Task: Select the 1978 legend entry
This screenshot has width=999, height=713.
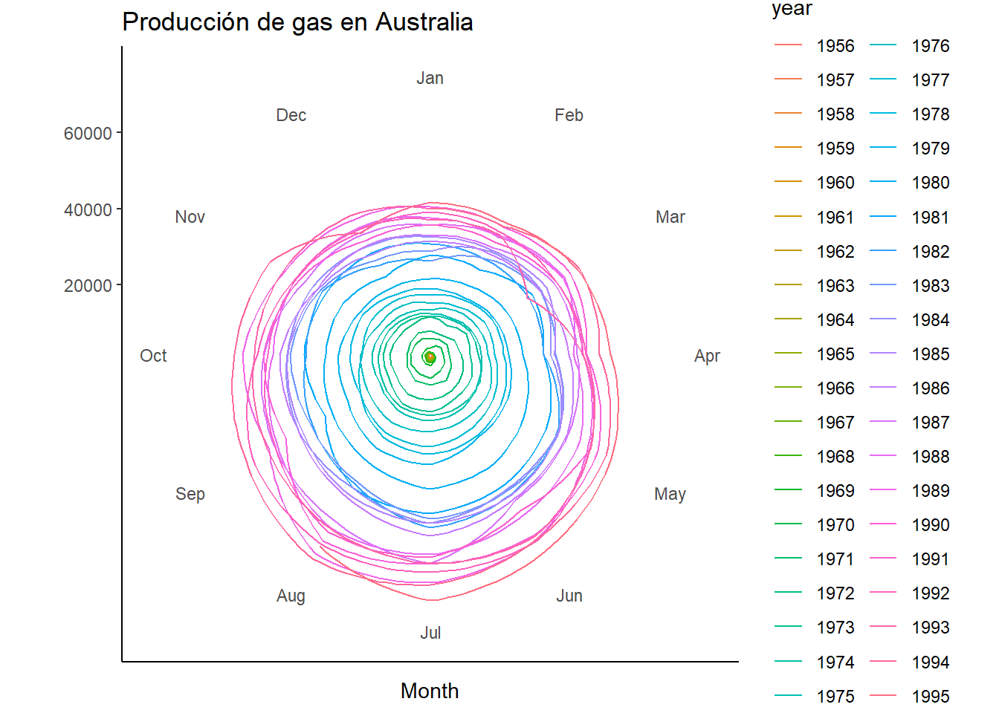Action: click(910, 114)
